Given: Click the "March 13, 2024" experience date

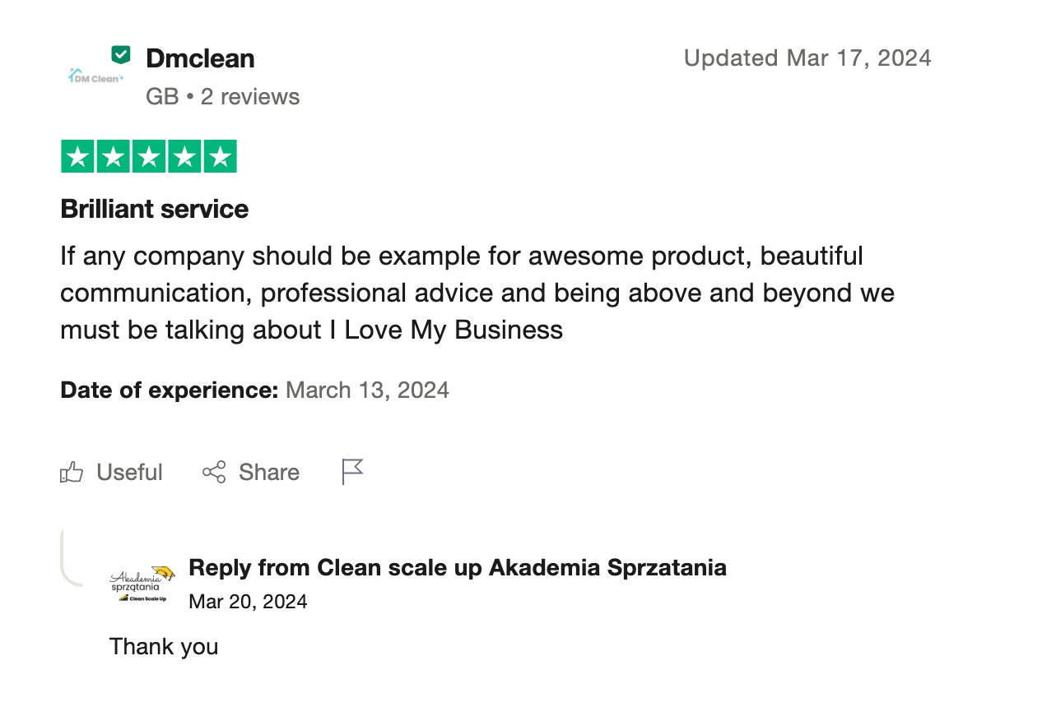Looking at the screenshot, I should 367,390.
